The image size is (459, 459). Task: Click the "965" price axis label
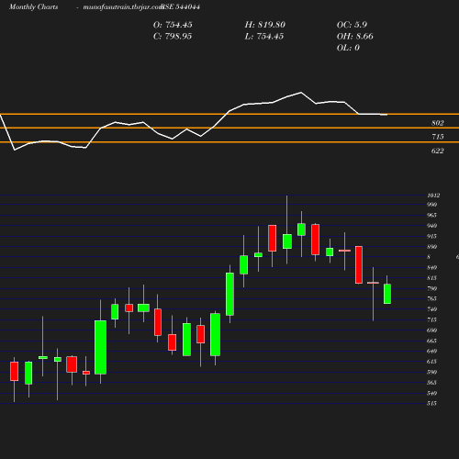[x=432, y=215]
